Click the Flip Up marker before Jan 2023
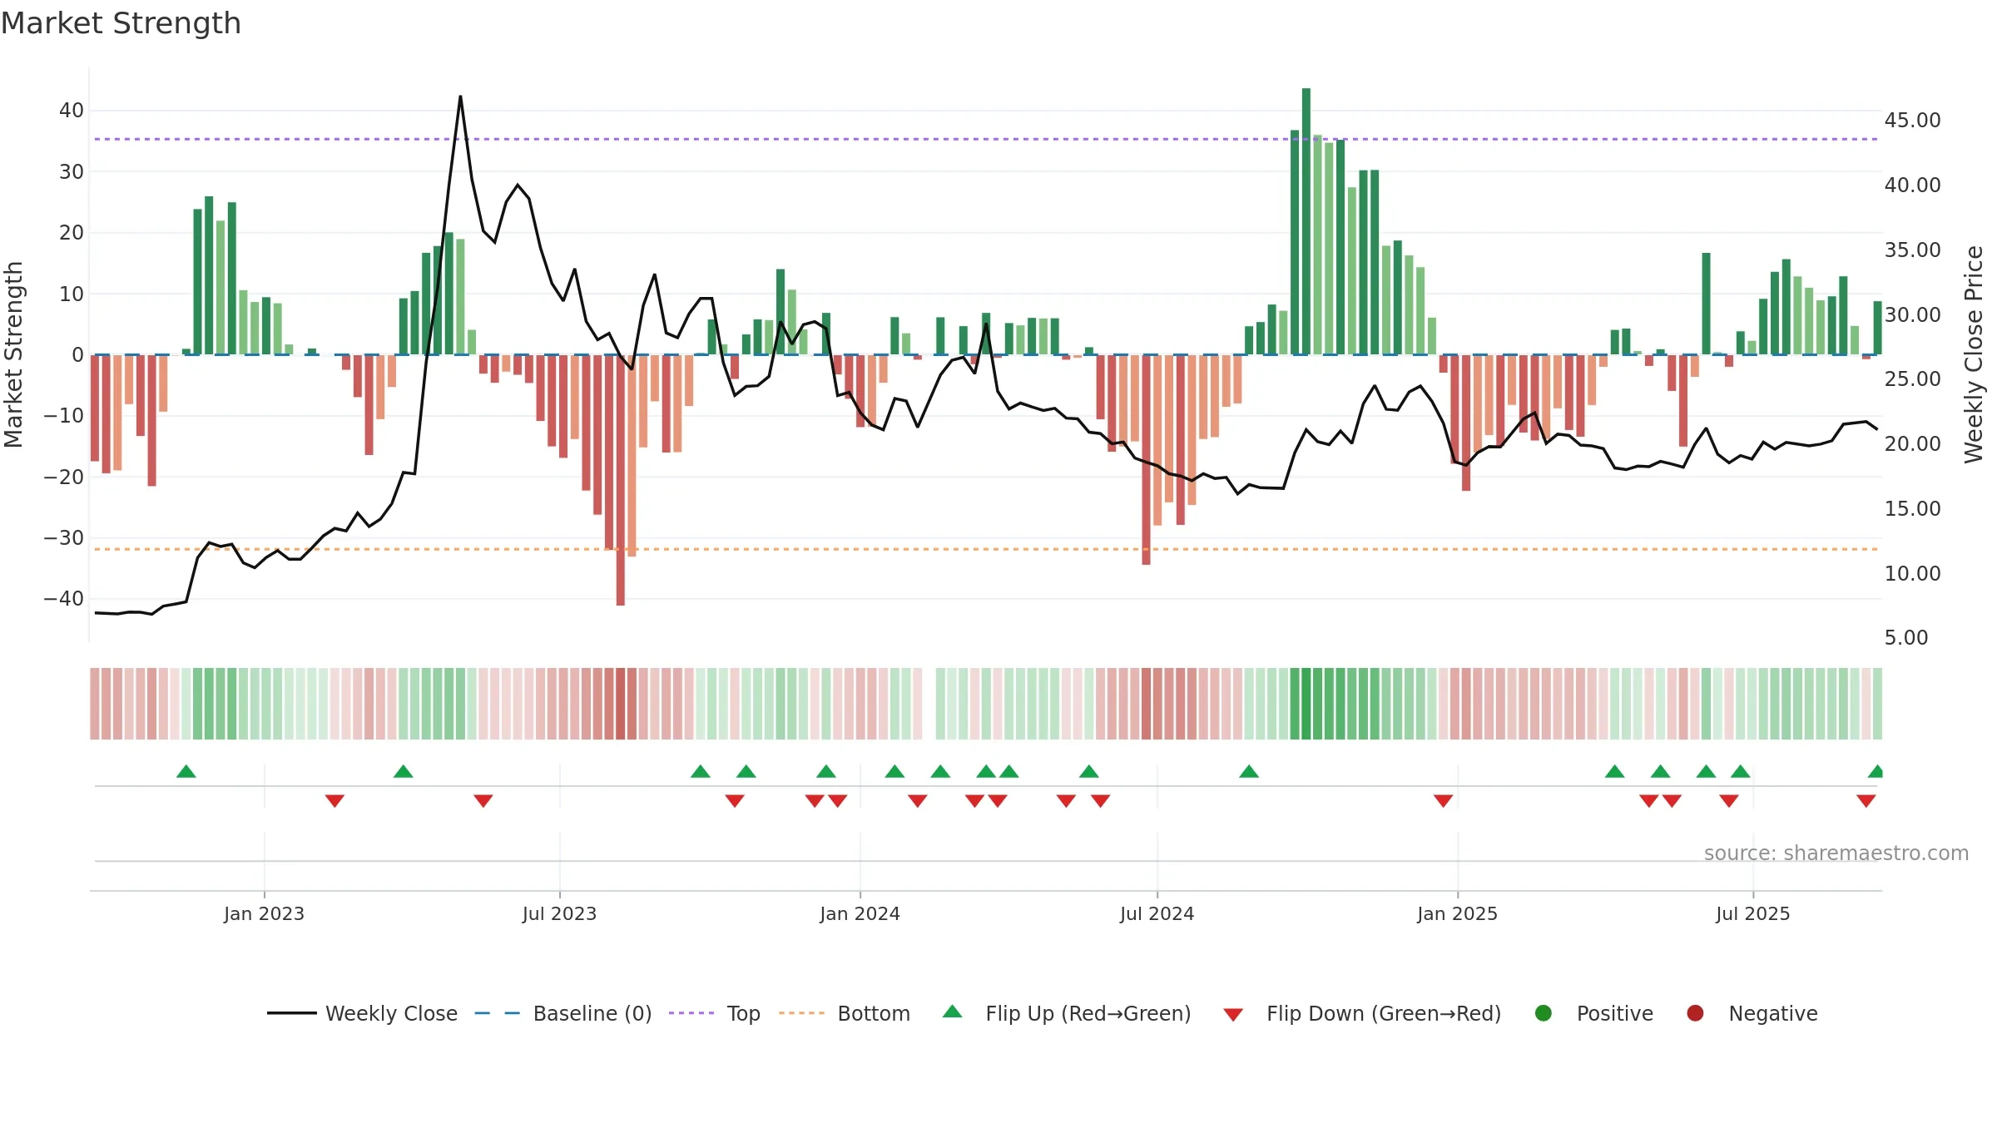The width and height of the screenshot is (1997, 1123). (x=186, y=771)
